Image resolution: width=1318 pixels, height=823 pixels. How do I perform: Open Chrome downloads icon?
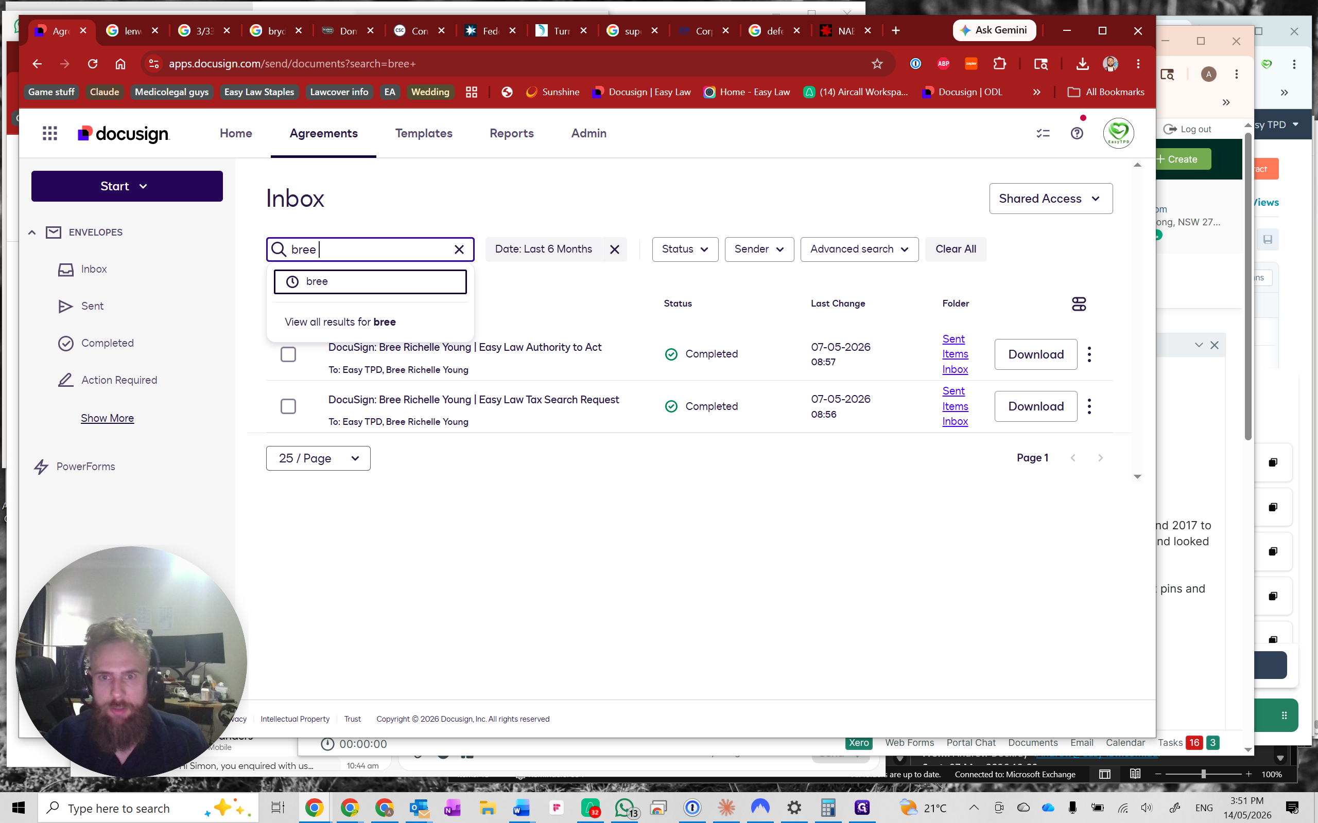point(1082,64)
